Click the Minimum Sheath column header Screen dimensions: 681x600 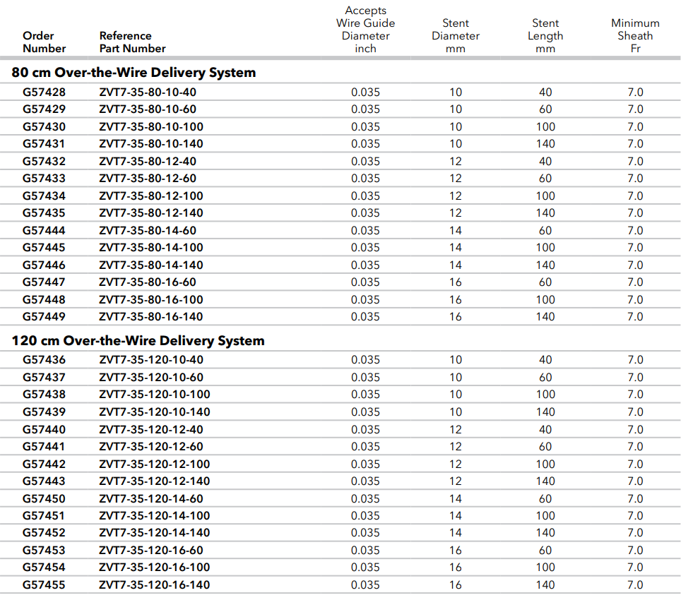pos(635,36)
